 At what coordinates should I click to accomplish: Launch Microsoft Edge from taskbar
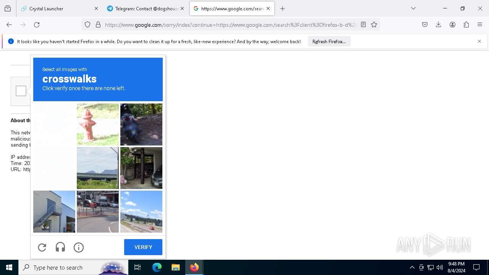(157, 267)
